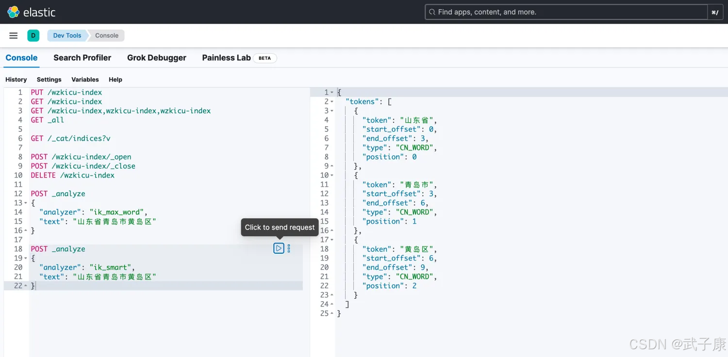Click the send request play button
Image resolution: width=728 pixels, height=357 pixels.
coord(279,248)
